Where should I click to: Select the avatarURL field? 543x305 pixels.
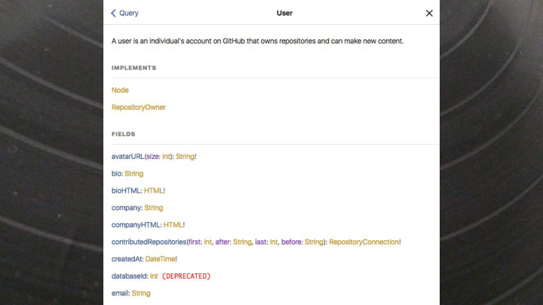127,157
